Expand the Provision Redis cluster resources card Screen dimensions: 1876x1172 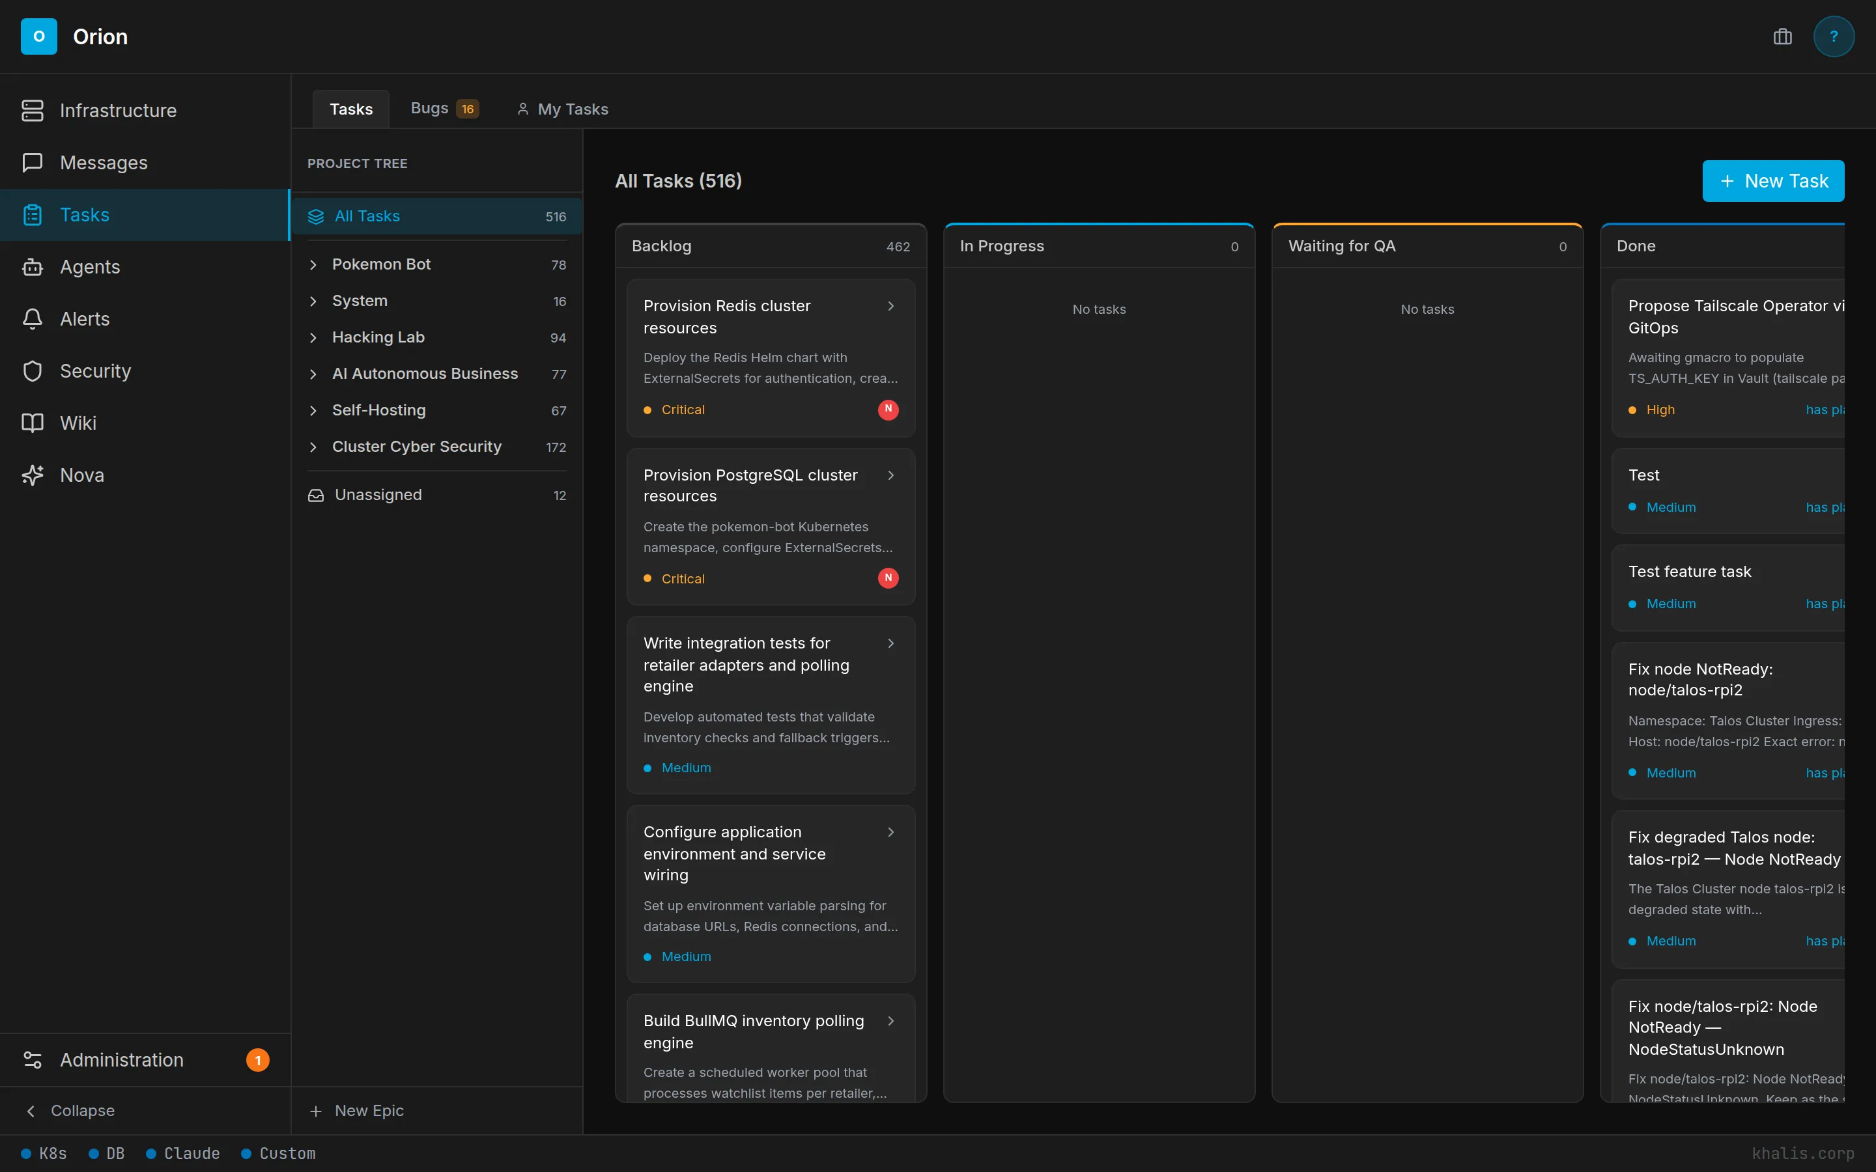[890, 306]
